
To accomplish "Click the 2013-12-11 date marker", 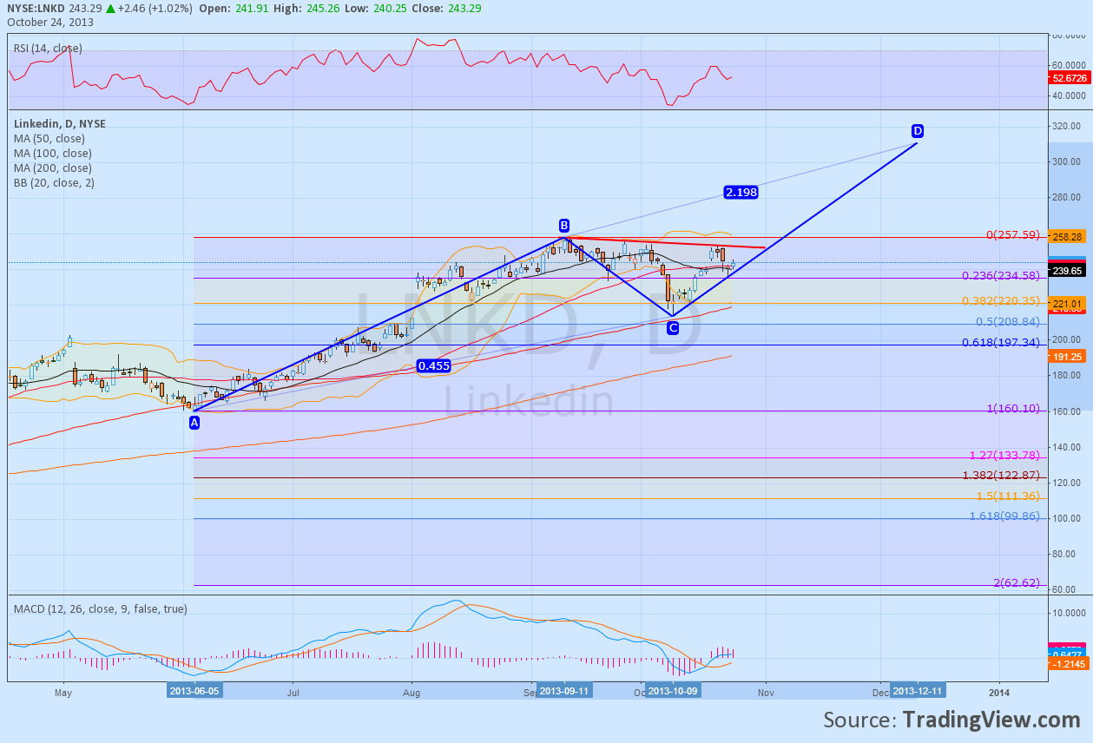I will tap(918, 691).
